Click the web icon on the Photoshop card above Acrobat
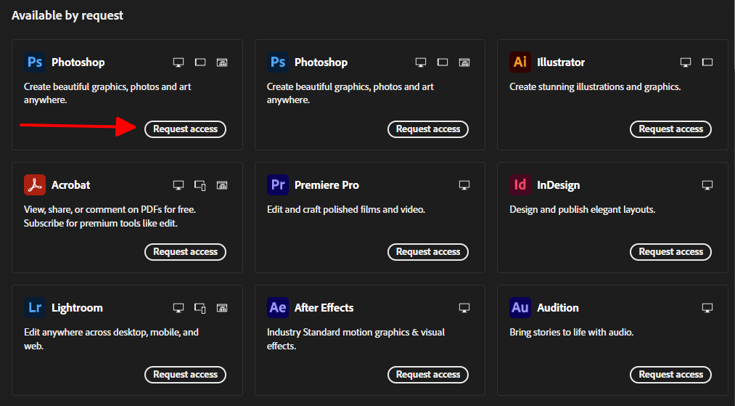Image resolution: width=735 pixels, height=406 pixels. click(222, 62)
